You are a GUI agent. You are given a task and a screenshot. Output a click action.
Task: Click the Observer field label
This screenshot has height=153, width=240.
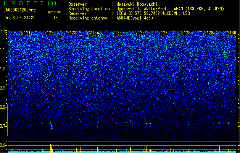point(77,4)
